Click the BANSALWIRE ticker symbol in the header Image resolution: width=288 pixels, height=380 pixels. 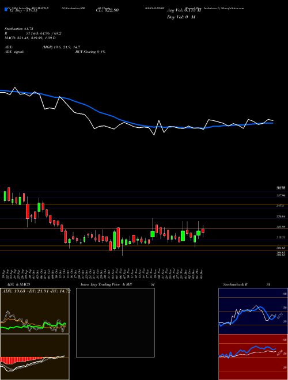click(155, 8)
